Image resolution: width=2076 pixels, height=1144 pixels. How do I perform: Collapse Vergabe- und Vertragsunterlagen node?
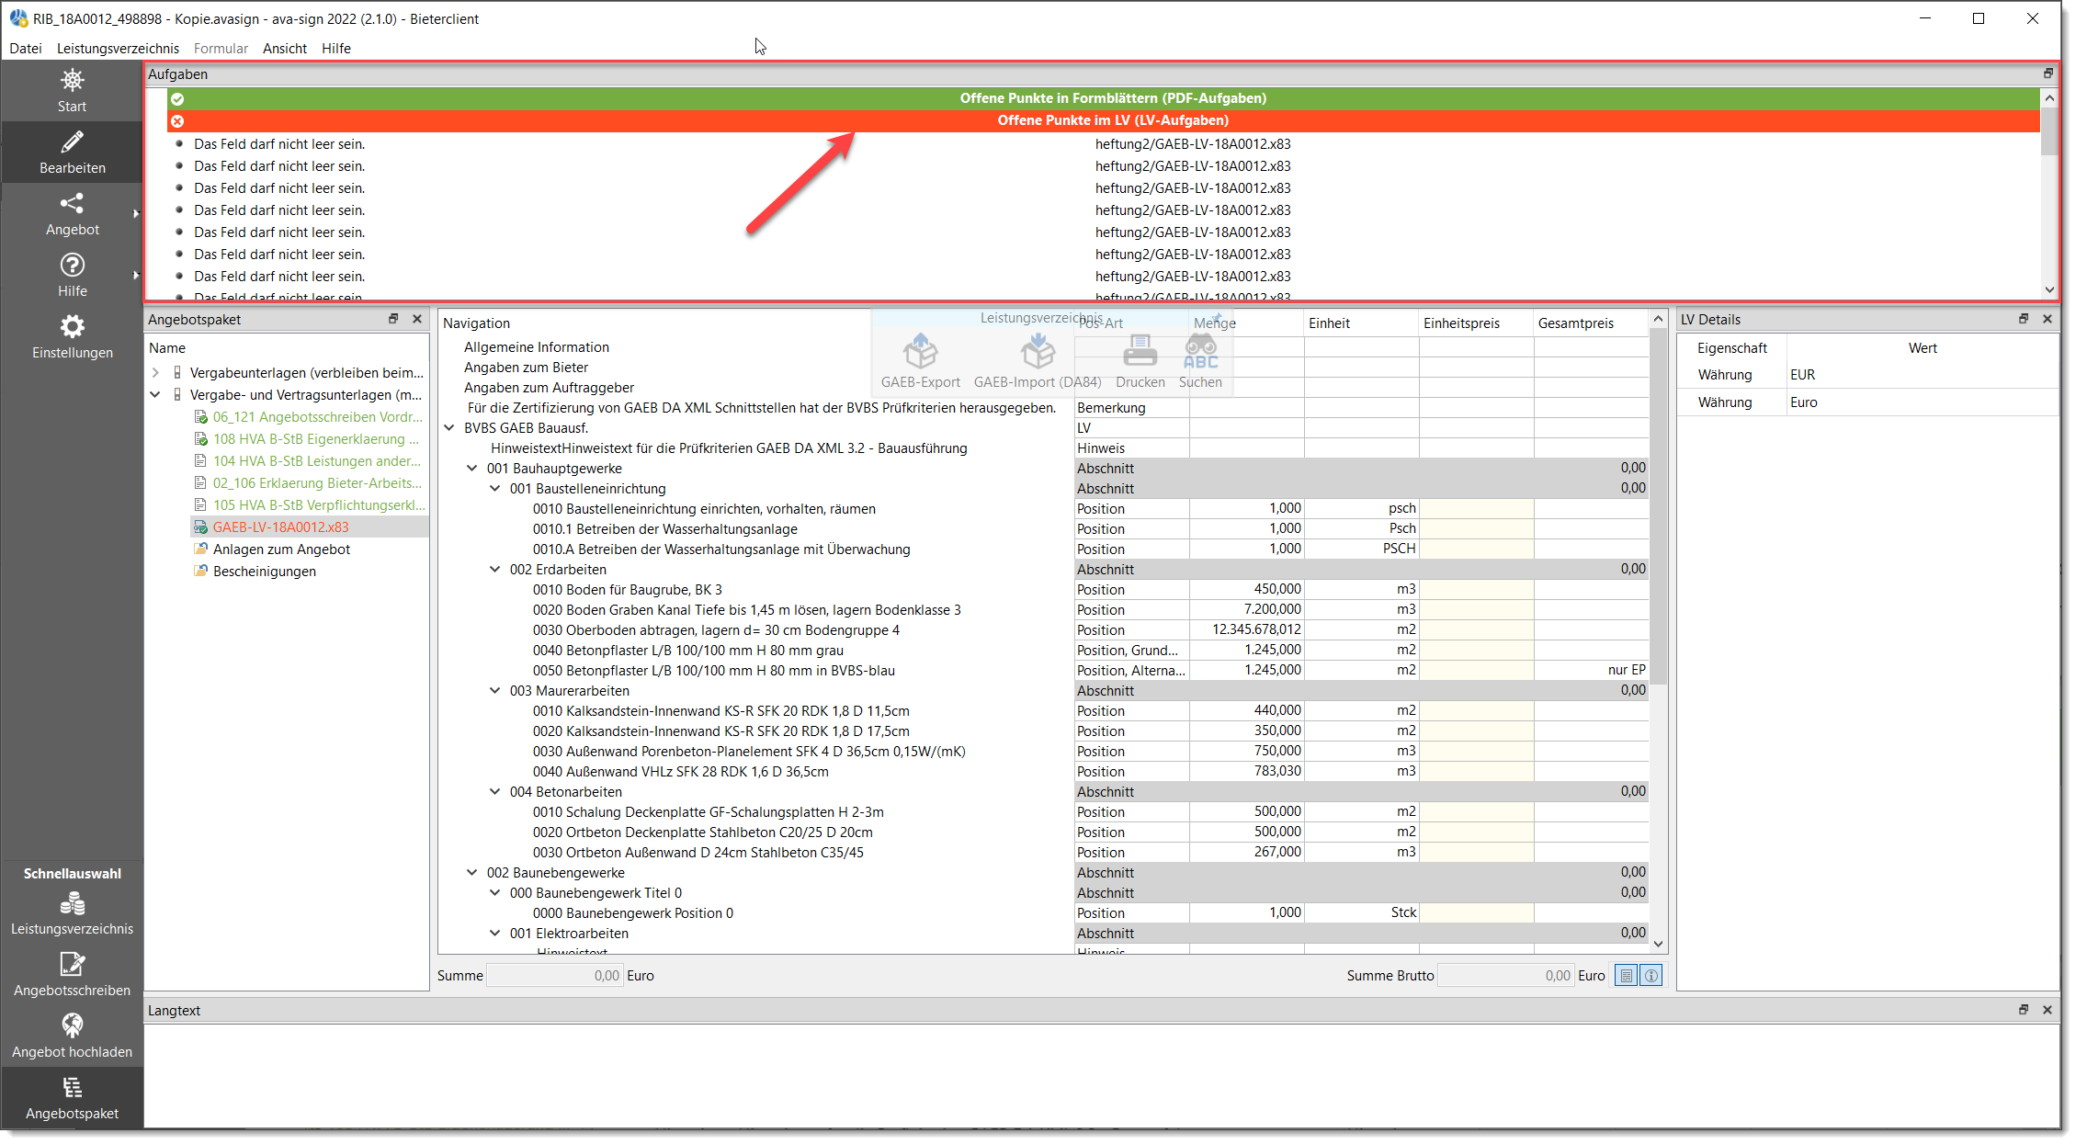coord(155,394)
